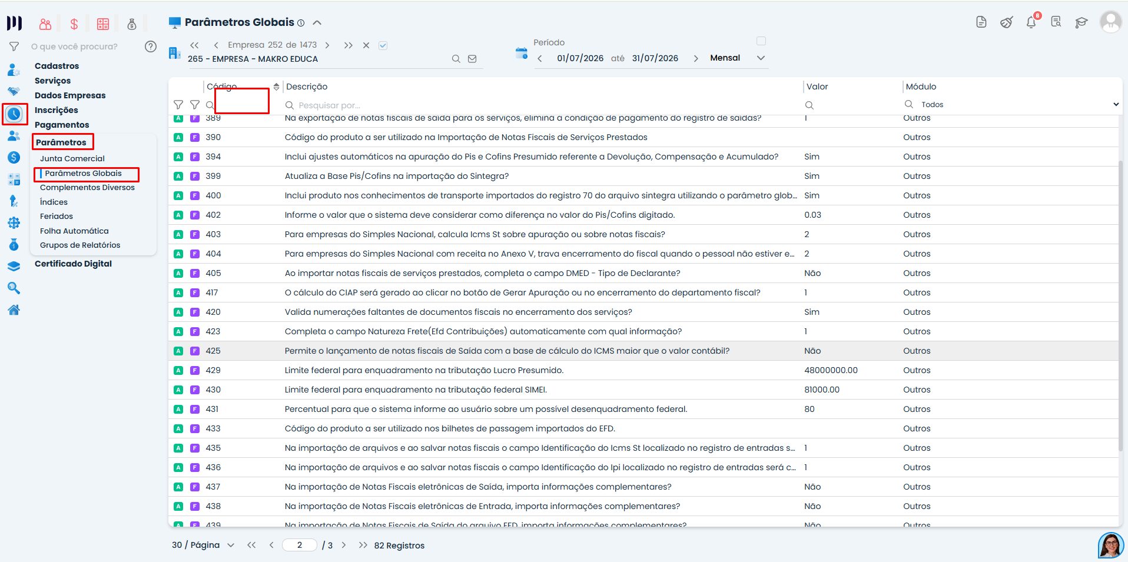Expand the Mensal period dropdown
This screenshot has height=562, width=1128.
click(x=761, y=58)
